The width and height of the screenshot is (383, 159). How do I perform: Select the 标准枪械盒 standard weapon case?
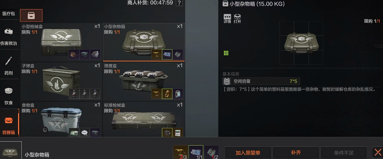144,120
